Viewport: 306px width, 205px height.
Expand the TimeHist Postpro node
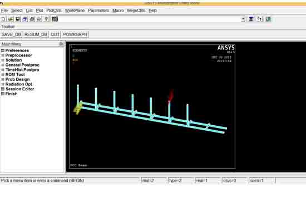[3, 70]
